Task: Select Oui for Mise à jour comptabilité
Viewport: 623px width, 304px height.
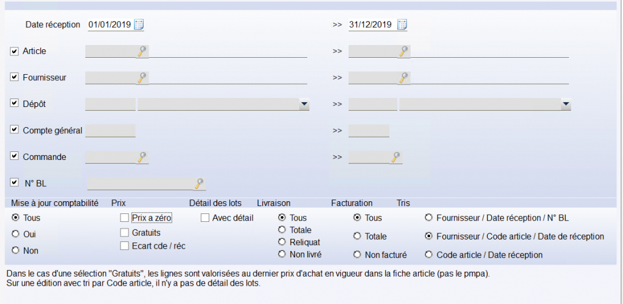Action: [15, 233]
